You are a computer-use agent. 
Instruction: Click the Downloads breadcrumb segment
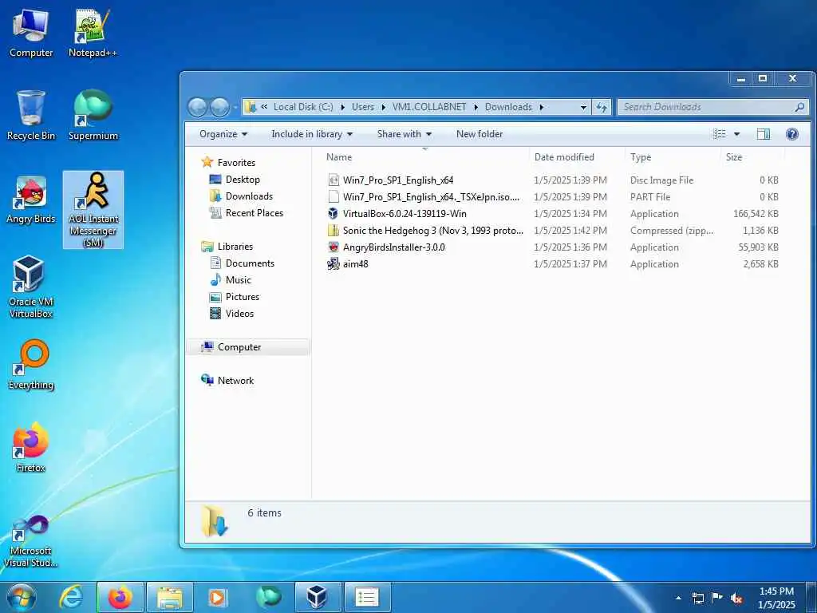coord(508,107)
